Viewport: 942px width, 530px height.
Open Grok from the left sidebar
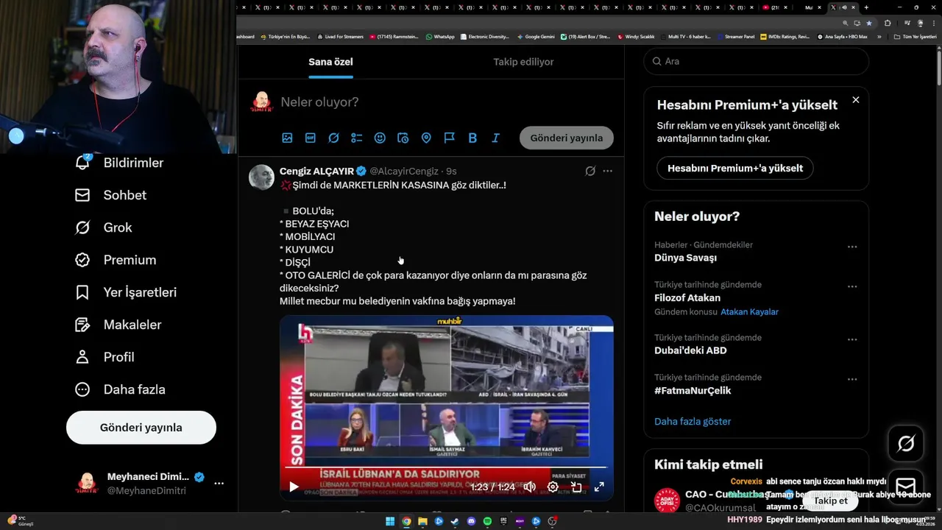103,227
